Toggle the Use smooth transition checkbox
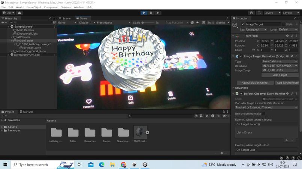This screenshot has width=302, height=169. point(263,114)
